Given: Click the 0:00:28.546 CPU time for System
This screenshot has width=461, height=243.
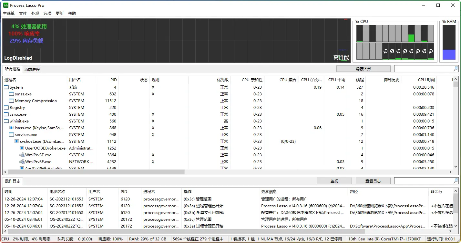Looking at the screenshot, I should coord(424,87).
